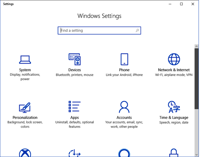Maximize the Settings window

tap(181, 4)
